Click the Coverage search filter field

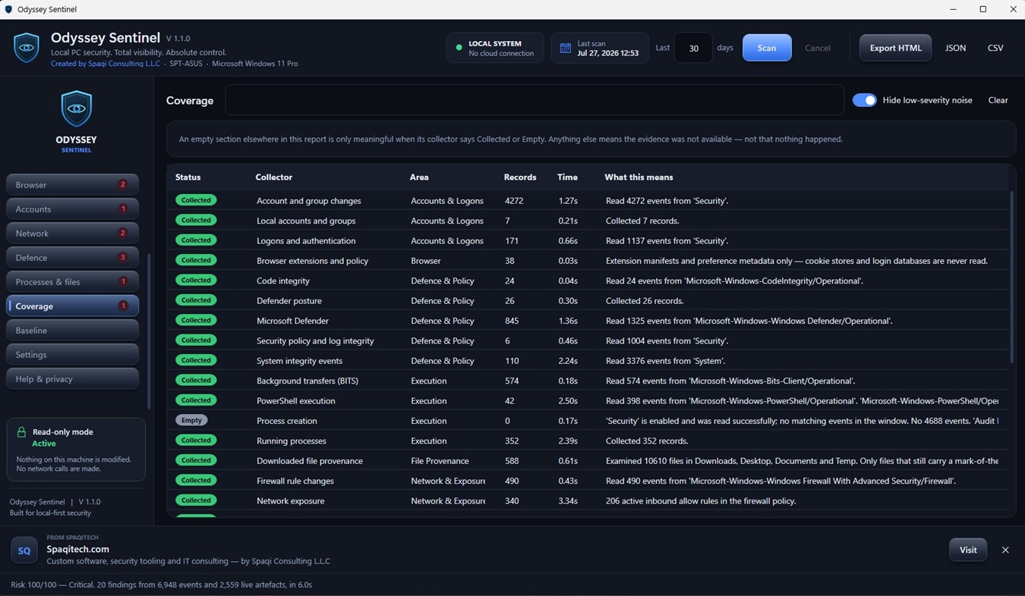pos(535,100)
